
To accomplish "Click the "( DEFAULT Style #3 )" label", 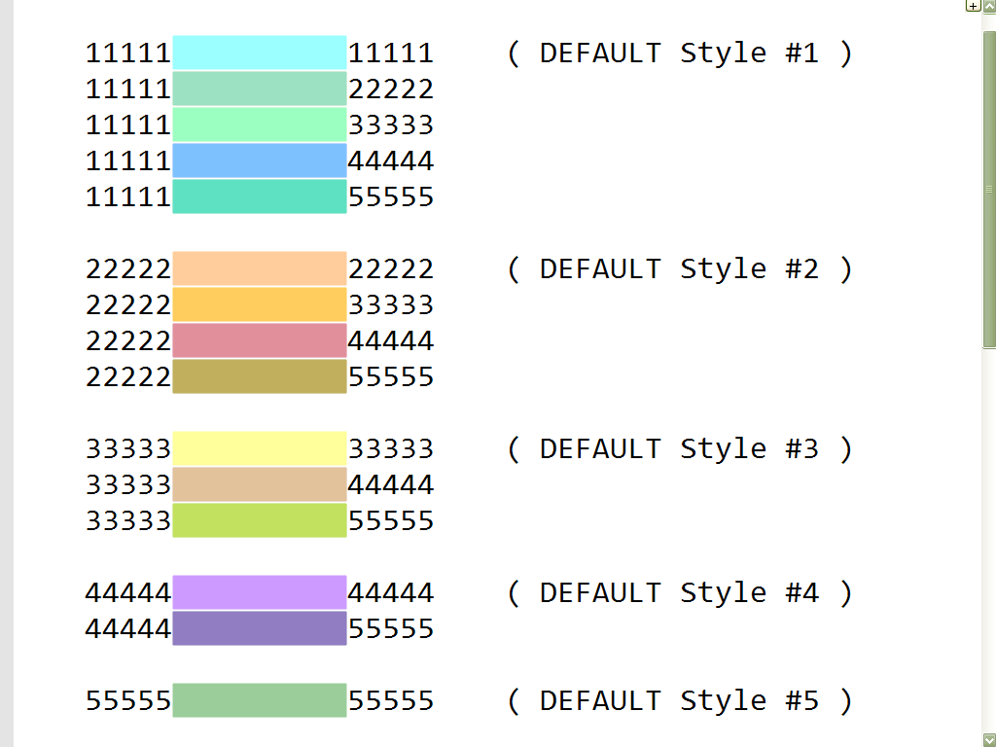I will [x=680, y=449].
